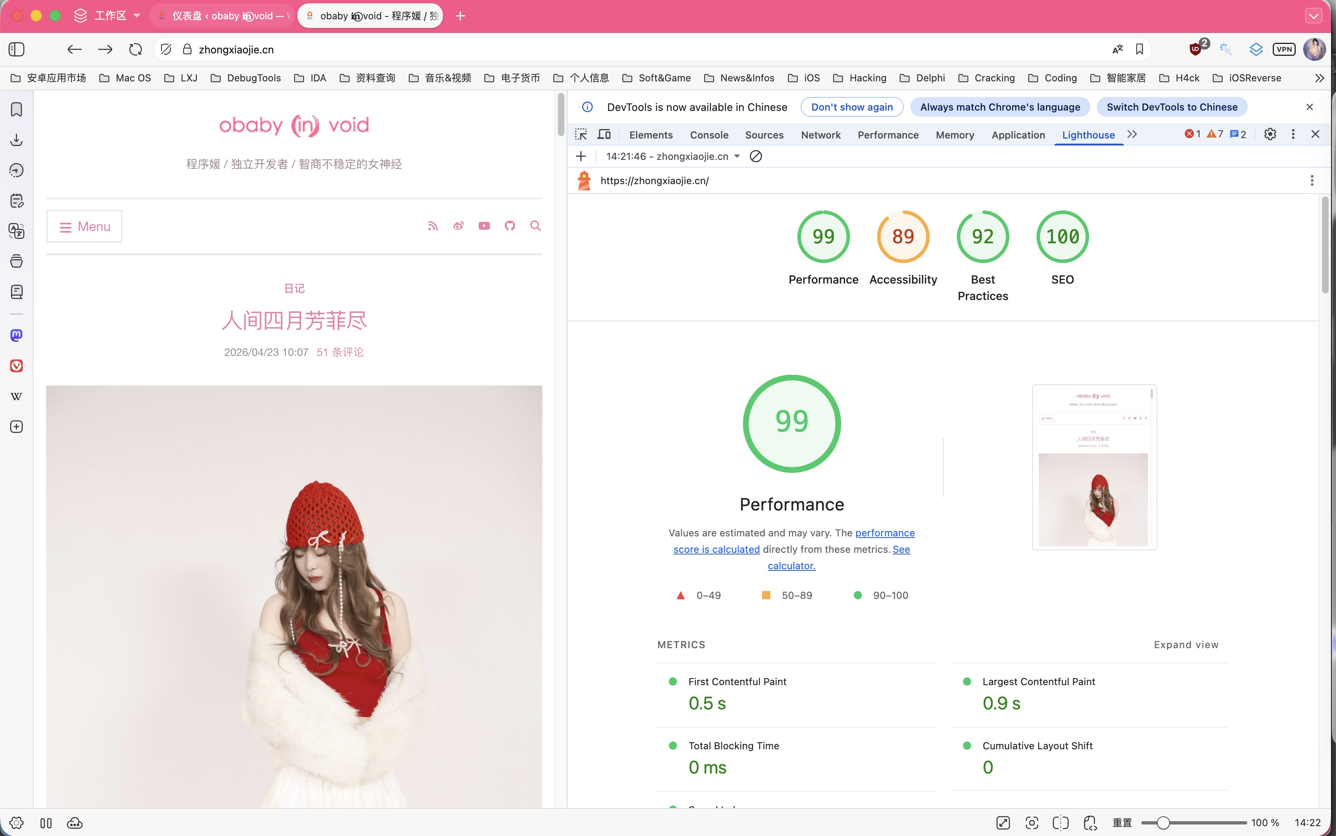This screenshot has height=836, width=1336.
Task: Click the page capture camera icon
Action: (x=1032, y=823)
